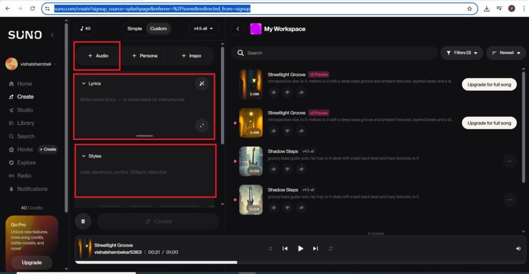Screen dimensions: 529x274
Task: Click the player progress bar
Action: 300,262
